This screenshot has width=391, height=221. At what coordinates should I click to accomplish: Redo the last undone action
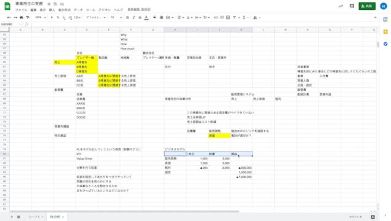[15, 17]
